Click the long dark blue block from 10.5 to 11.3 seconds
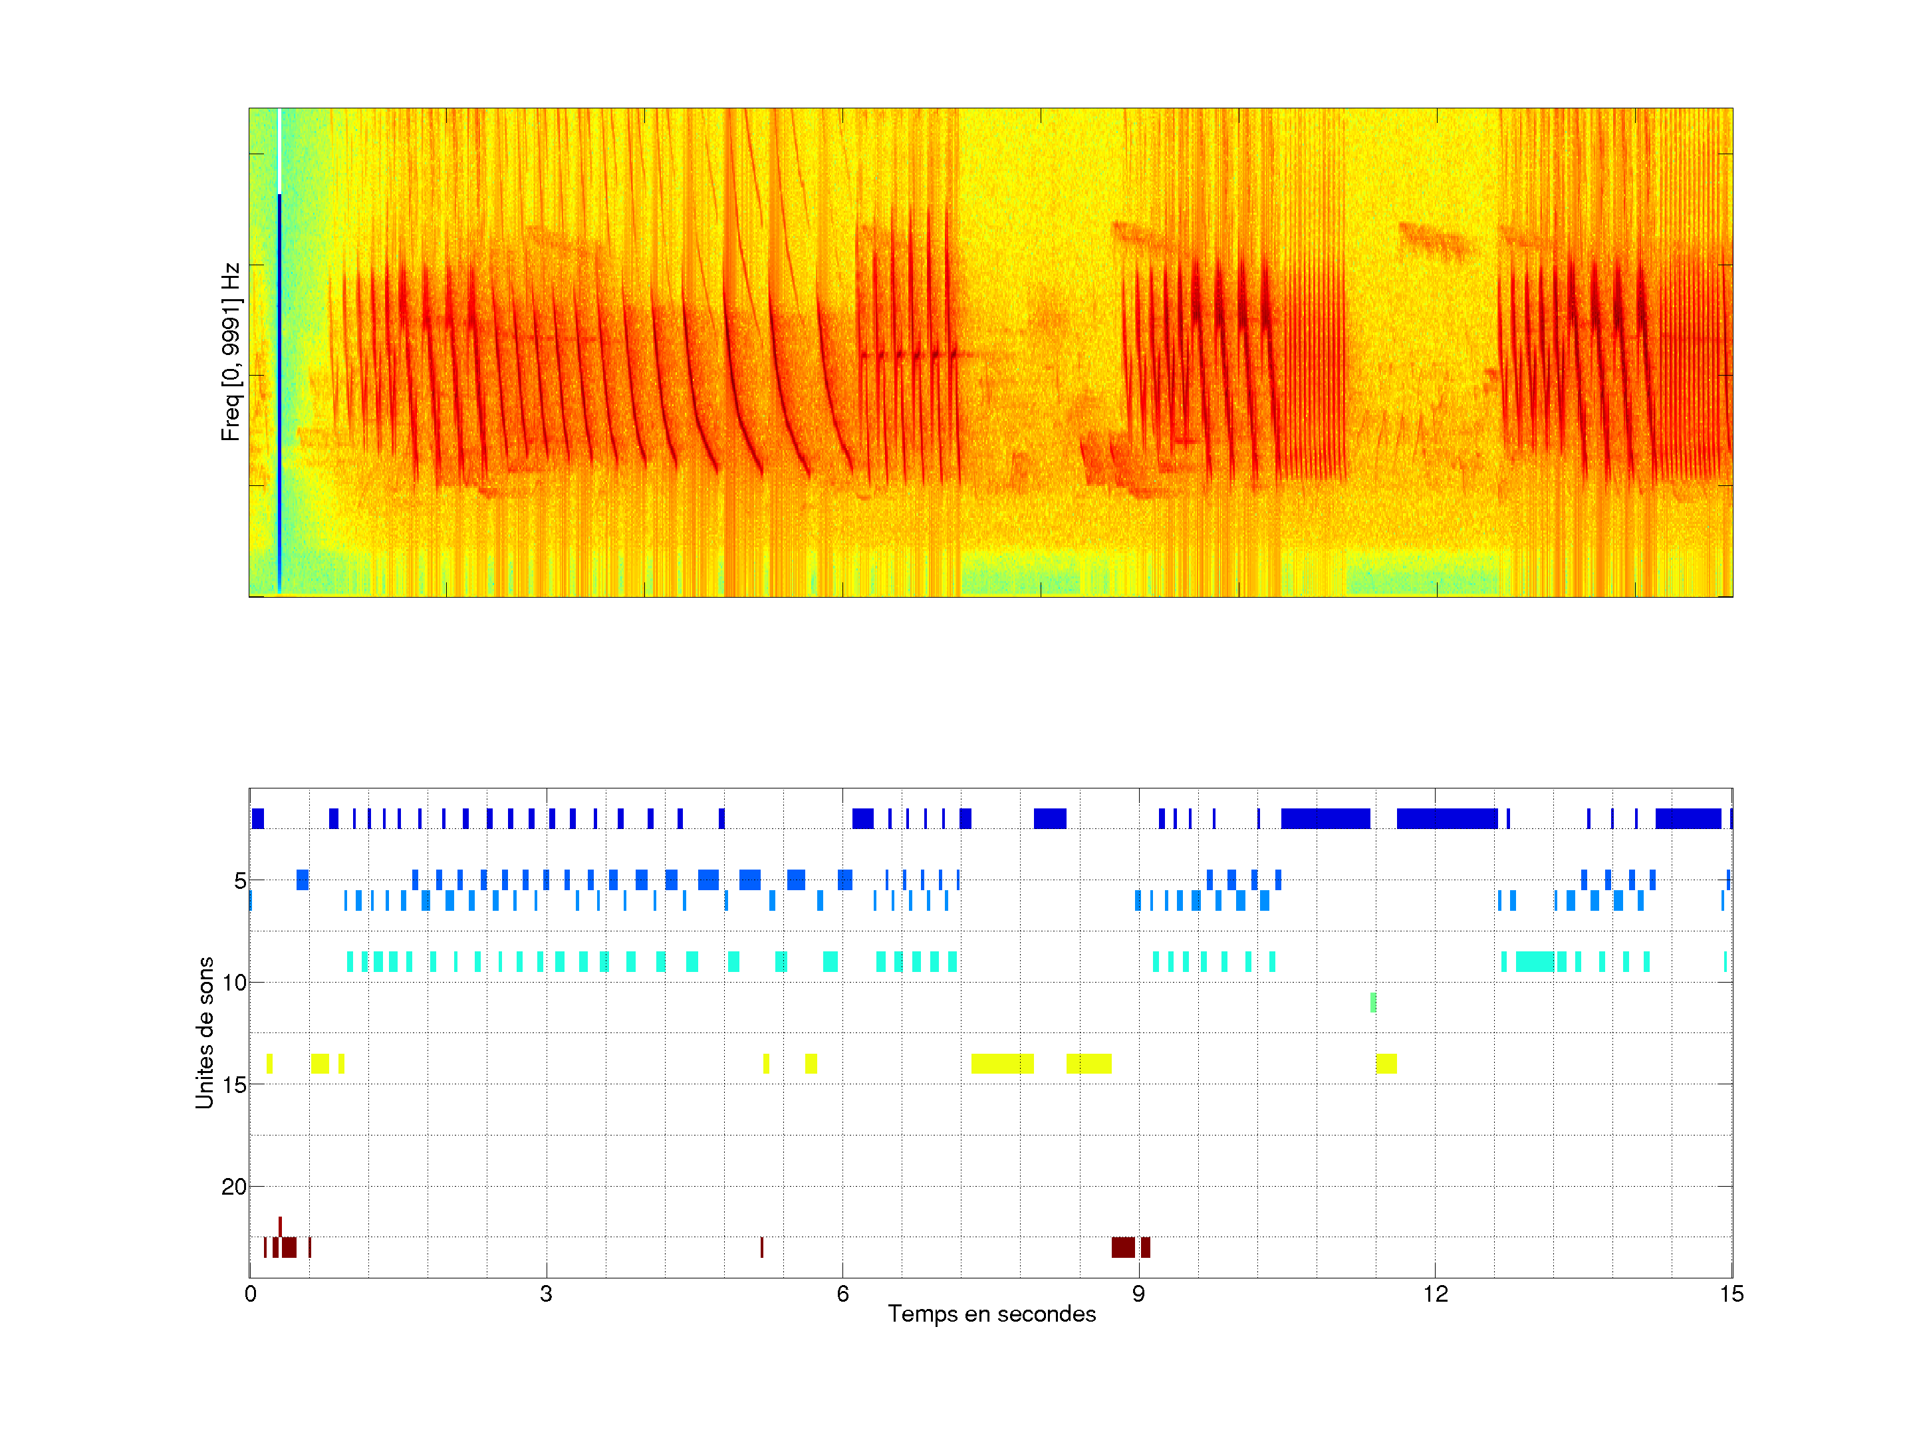Screen dimensions: 1915x1436 pos(1325,818)
